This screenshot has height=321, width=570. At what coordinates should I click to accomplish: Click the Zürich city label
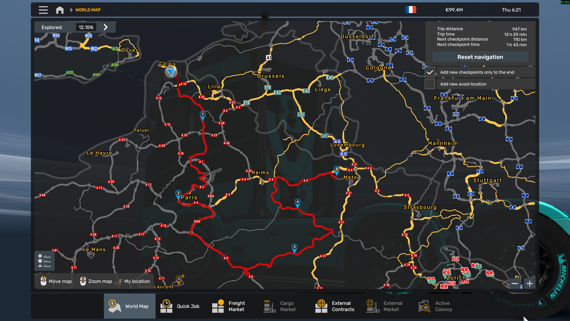coord(456,278)
